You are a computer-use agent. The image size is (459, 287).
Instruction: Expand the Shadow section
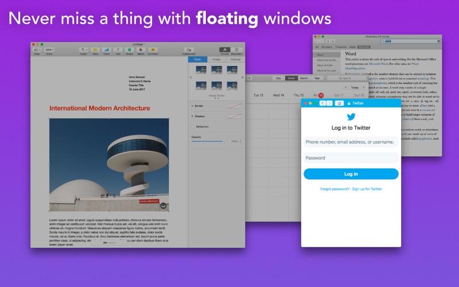point(192,116)
